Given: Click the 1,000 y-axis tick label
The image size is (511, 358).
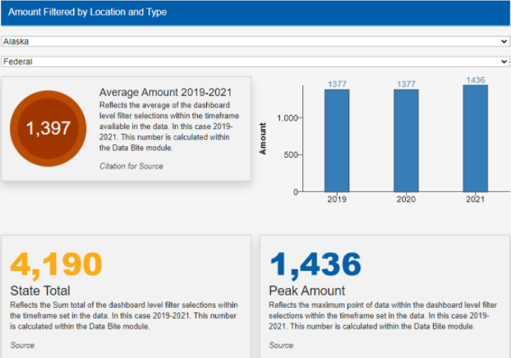Looking at the screenshot, I should point(288,118).
